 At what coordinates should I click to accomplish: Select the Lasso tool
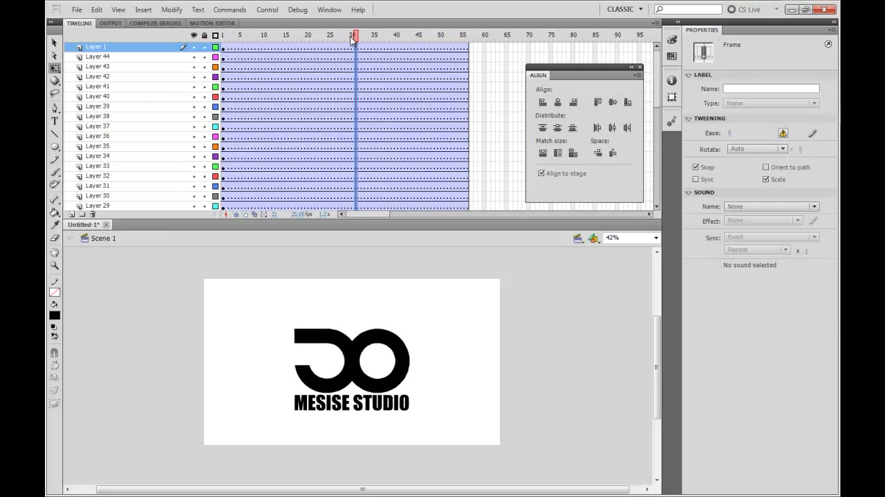[x=55, y=93]
